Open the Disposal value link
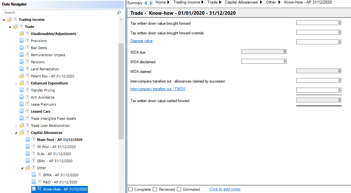The height and width of the screenshot is (193, 351). coord(141,41)
